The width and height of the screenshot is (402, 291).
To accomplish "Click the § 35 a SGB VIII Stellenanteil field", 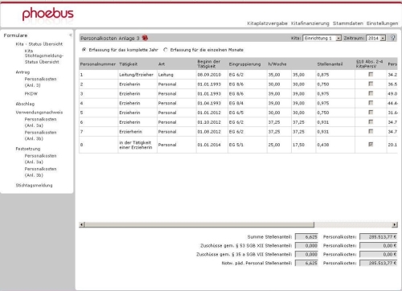I will (306, 254).
